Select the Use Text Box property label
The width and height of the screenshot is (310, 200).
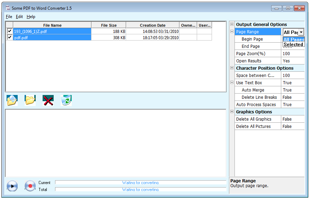(x=258, y=82)
